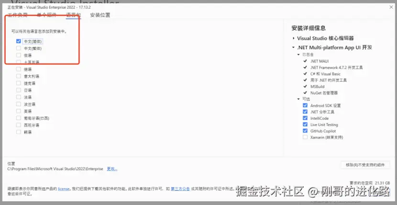The image size is (397, 205).
Task: Select the 英语 language checkbox
Action: (19, 111)
